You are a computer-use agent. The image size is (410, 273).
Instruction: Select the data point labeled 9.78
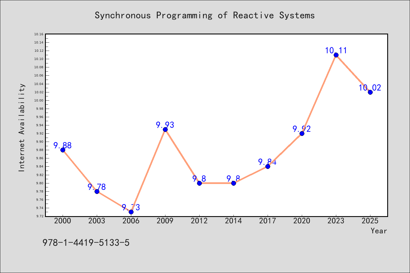point(97,191)
